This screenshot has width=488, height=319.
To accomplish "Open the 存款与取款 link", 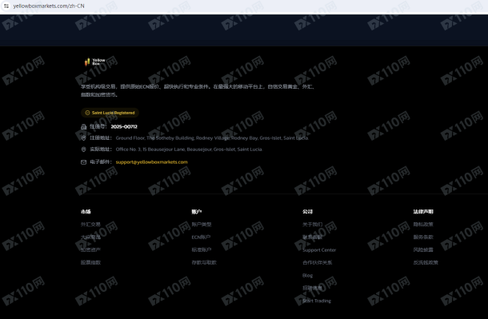I will pyautogui.click(x=204, y=262).
